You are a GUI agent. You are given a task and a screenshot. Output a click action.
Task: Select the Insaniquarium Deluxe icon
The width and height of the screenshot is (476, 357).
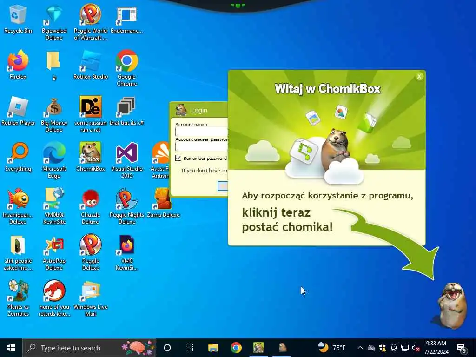point(18,207)
